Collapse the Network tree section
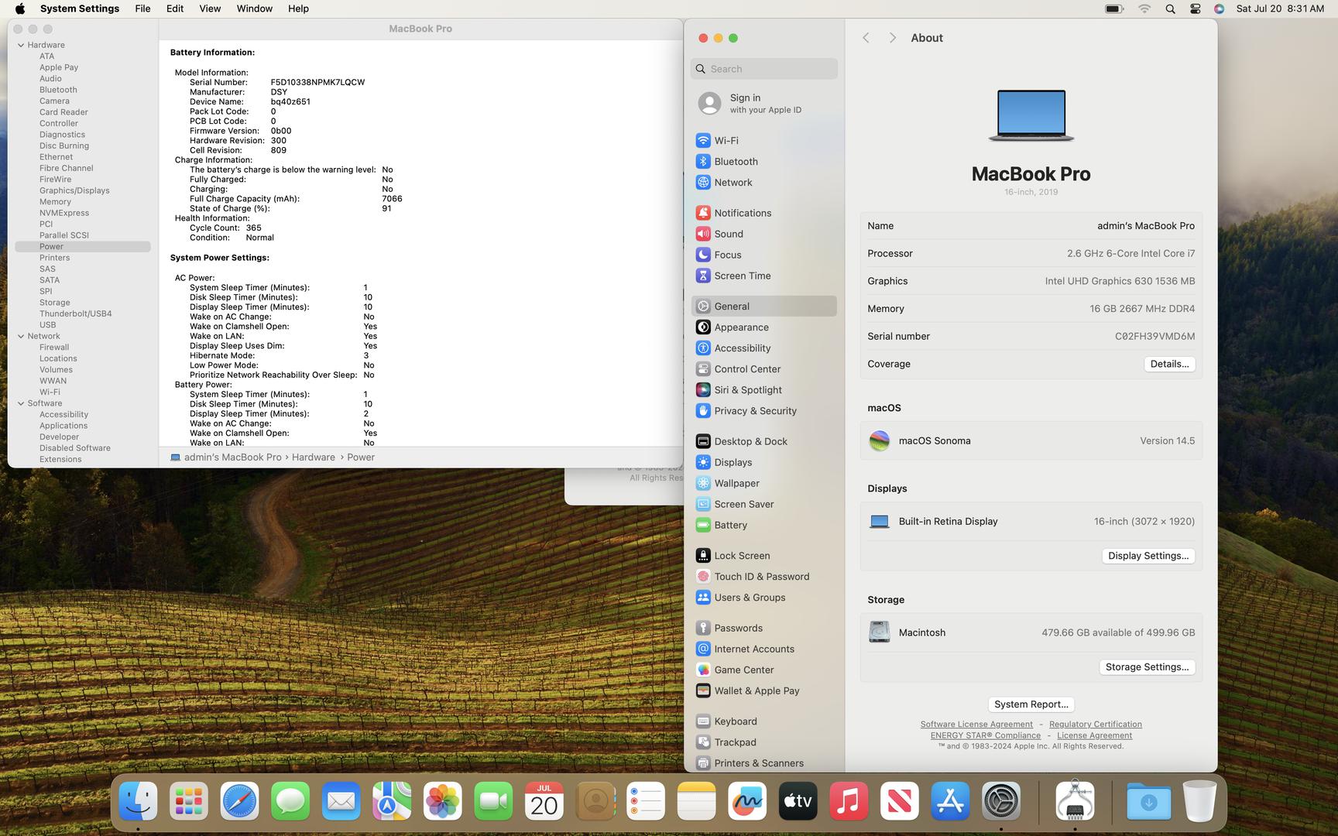 (x=21, y=336)
